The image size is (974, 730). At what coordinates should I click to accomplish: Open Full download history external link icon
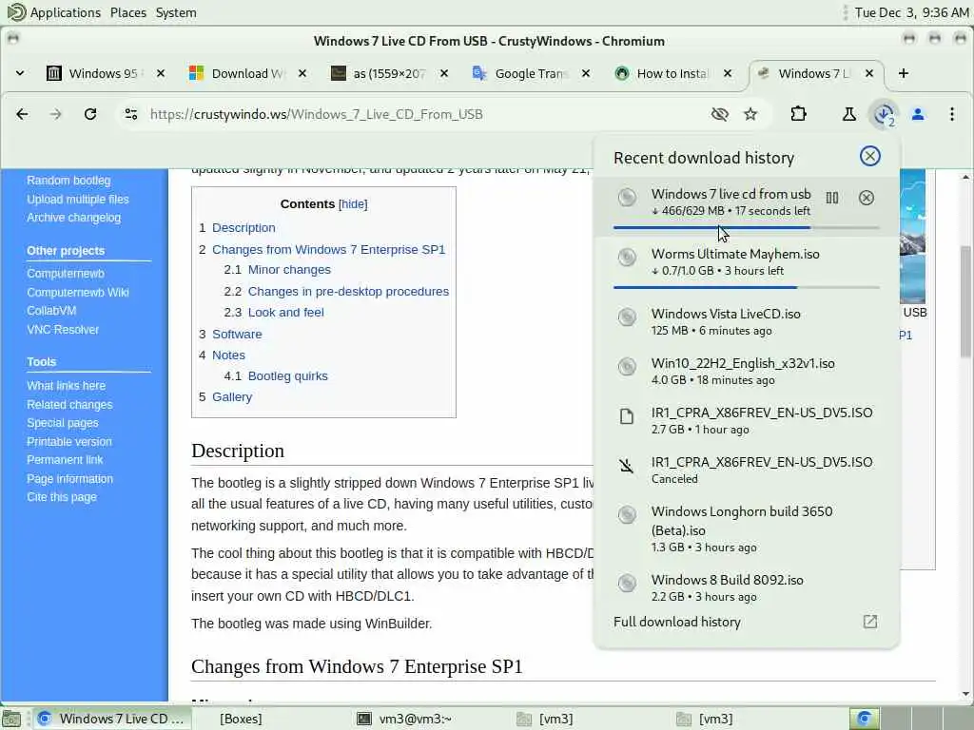coord(869,622)
